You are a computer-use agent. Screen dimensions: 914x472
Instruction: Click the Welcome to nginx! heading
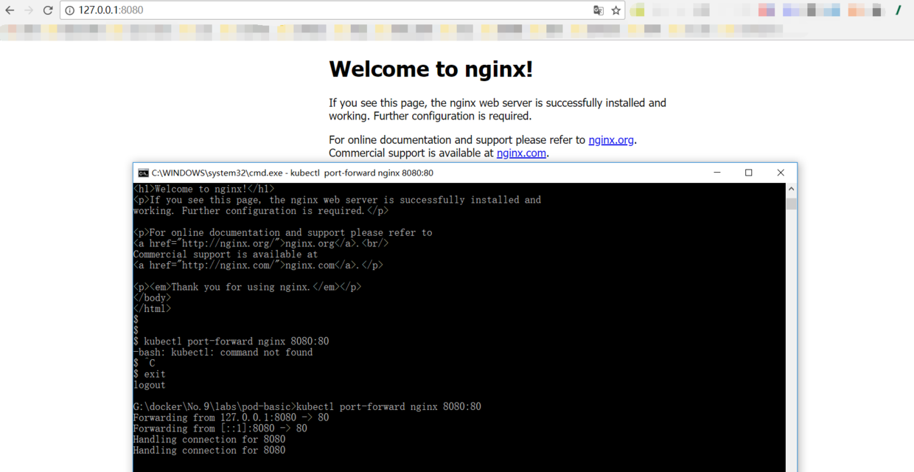[x=430, y=69]
